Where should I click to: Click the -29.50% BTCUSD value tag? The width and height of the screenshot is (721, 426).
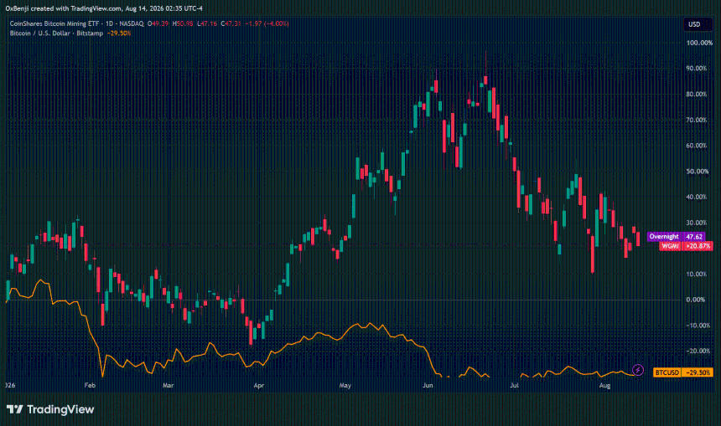(698, 372)
